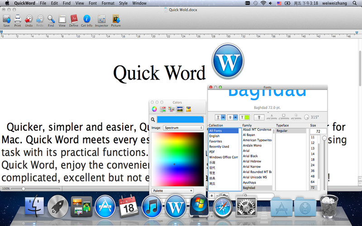Open the Edit menu
The image size is (362, 226).
(54, 3)
